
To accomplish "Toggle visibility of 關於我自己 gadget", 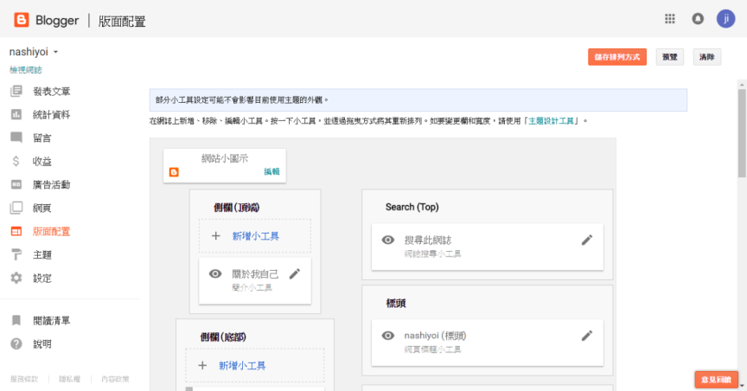I will coord(215,273).
